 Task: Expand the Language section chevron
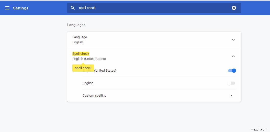tap(233, 40)
